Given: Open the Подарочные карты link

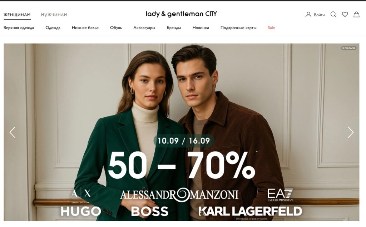Looking at the screenshot, I should pyautogui.click(x=238, y=28).
